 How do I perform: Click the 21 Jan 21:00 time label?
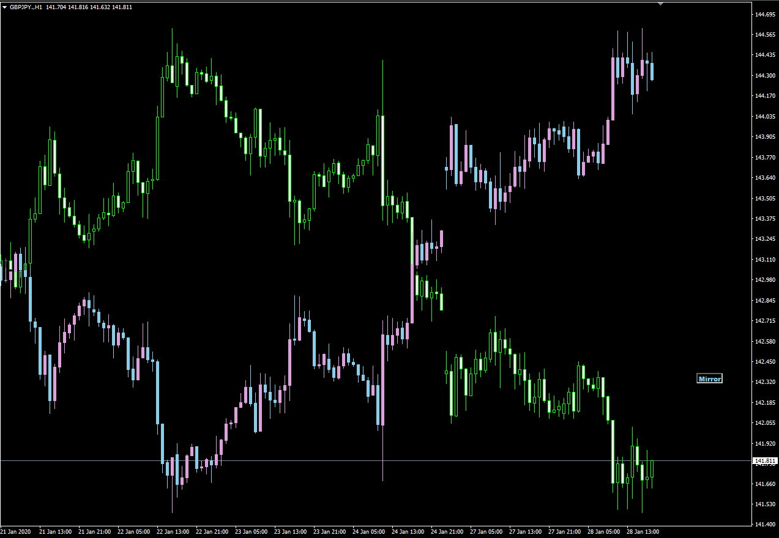[x=94, y=532]
